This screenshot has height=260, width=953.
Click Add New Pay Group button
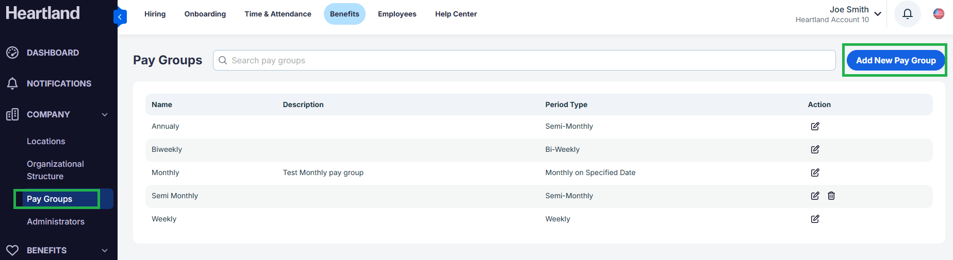(x=896, y=60)
